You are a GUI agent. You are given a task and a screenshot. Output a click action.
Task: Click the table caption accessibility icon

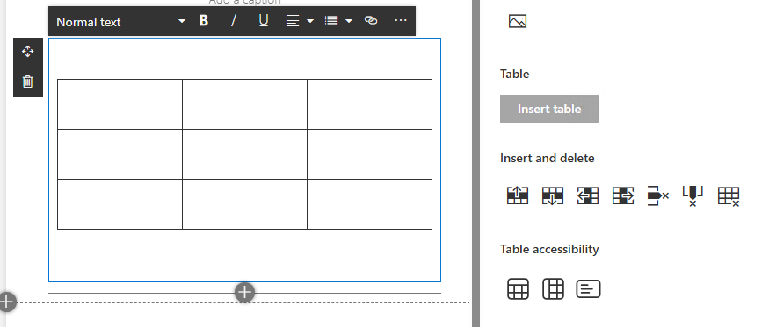point(588,289)
